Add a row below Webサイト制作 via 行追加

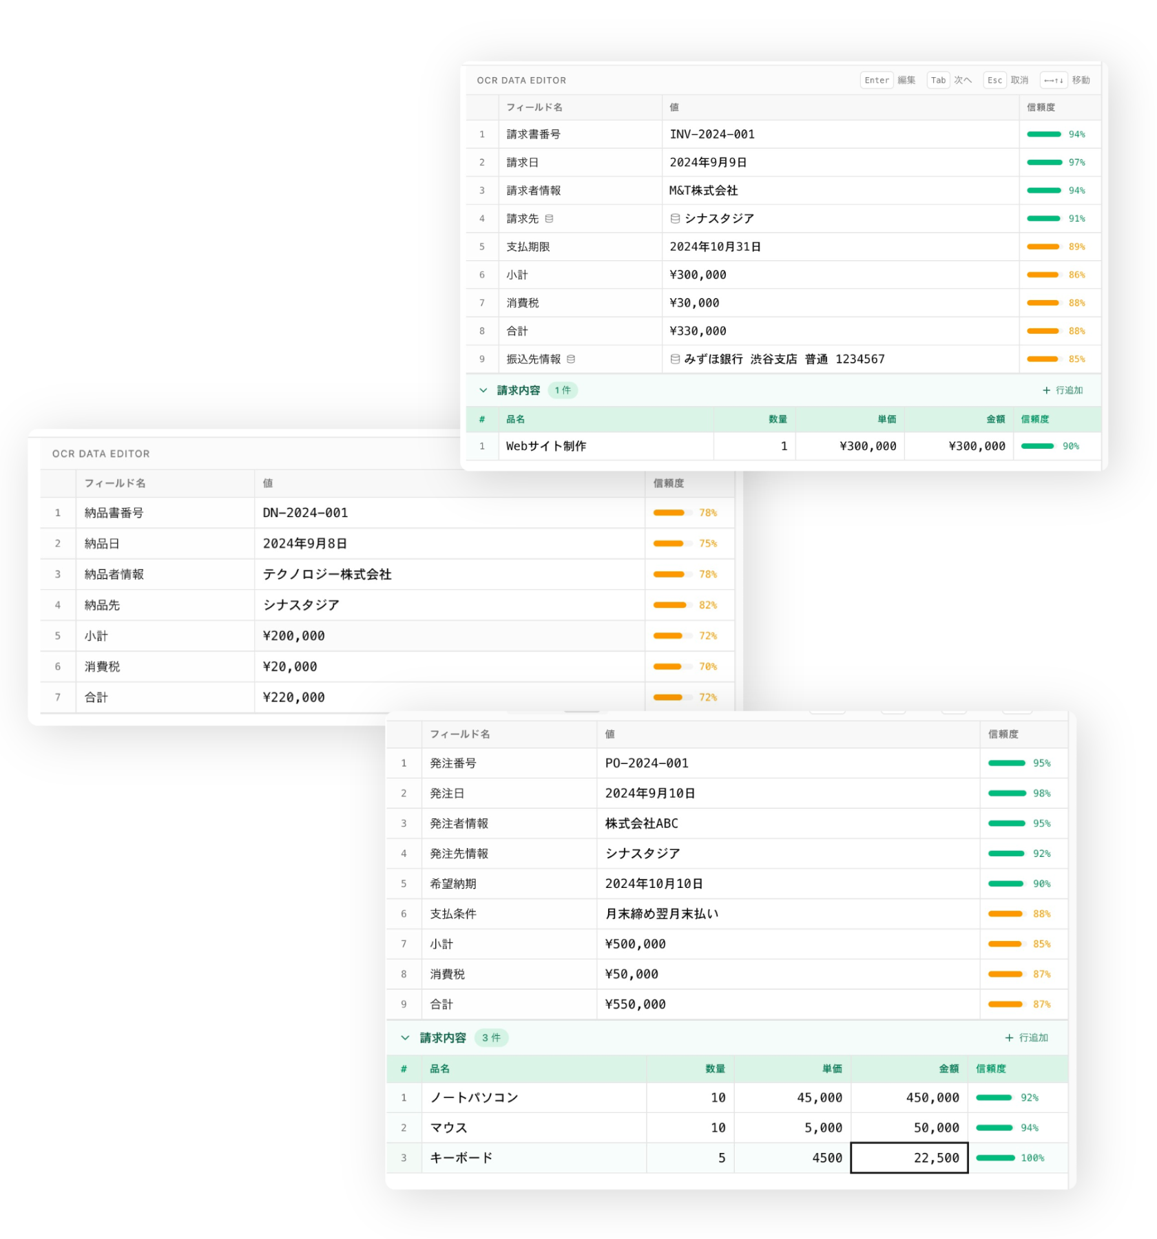(1063, 390)
